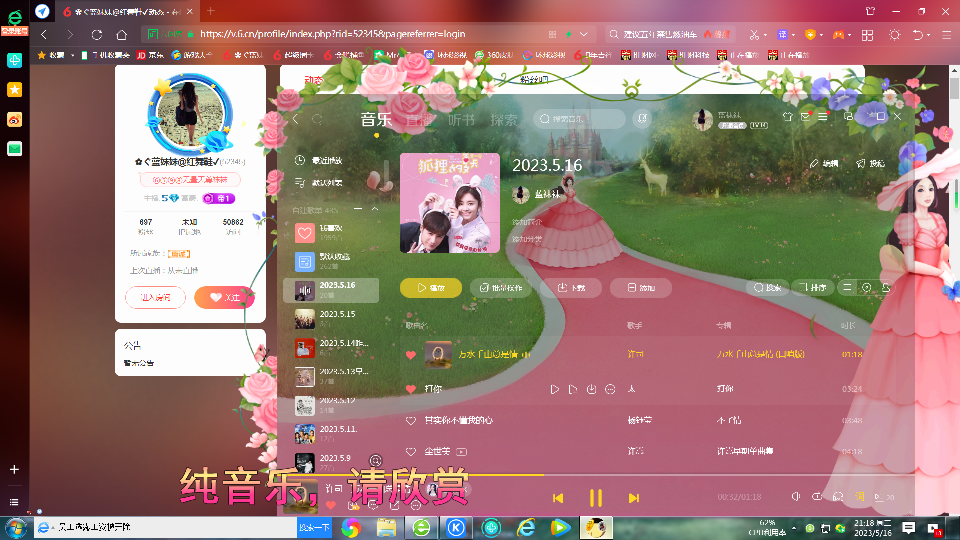The image size is (960, 540).
Task: Click the 下载 download button
Action: (571, 288)
